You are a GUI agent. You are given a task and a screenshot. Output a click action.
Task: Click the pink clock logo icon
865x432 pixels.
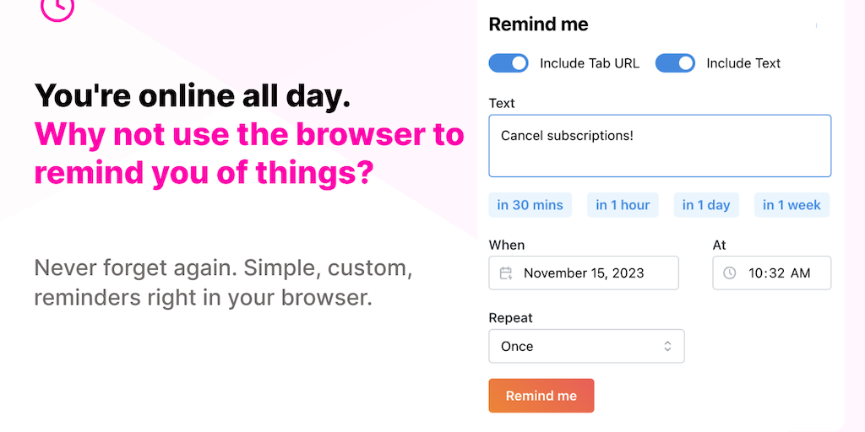click(x=57, y=8)
